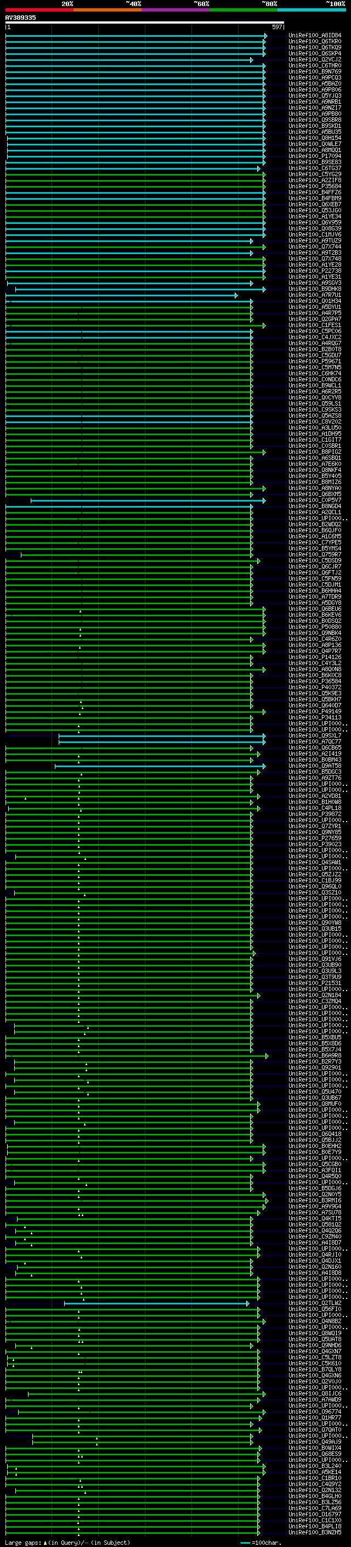Select the label UniRef100_Q9AT58
351x1547 pixels.
(x=315, y=766)
